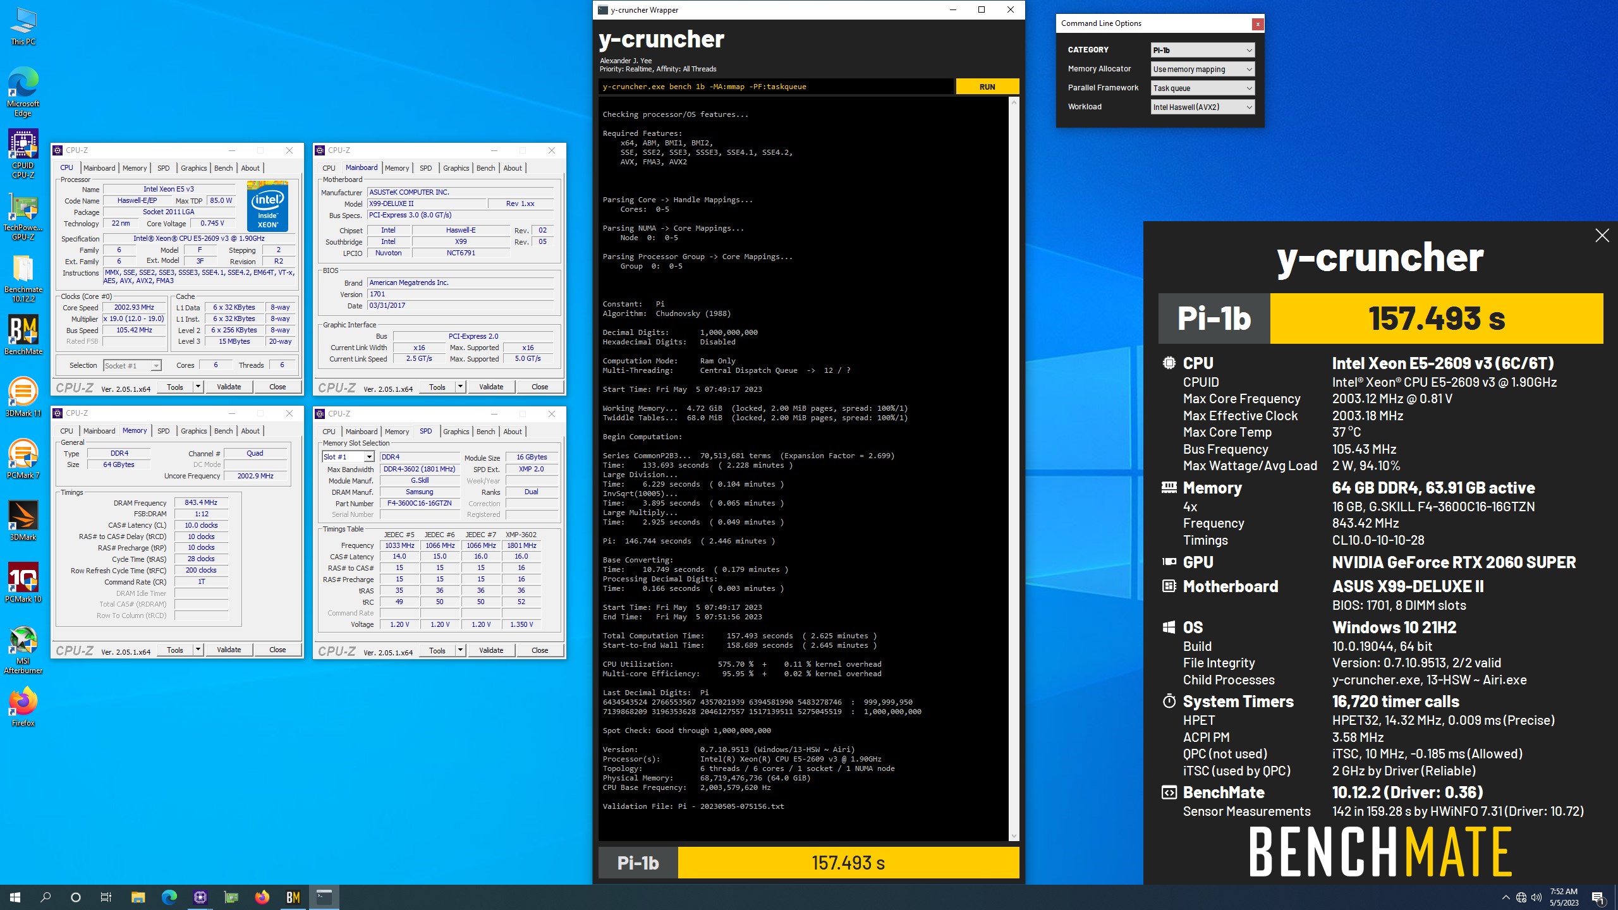The width and height of the screenshot is (1618, 910).
Task: Open Graphics tab in CPU-Z Memory window
Action: click(193, 431)
